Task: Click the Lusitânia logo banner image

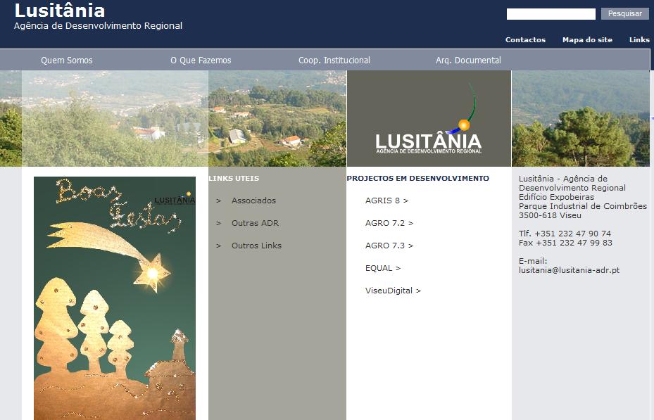Action: (x=429, y=118)
